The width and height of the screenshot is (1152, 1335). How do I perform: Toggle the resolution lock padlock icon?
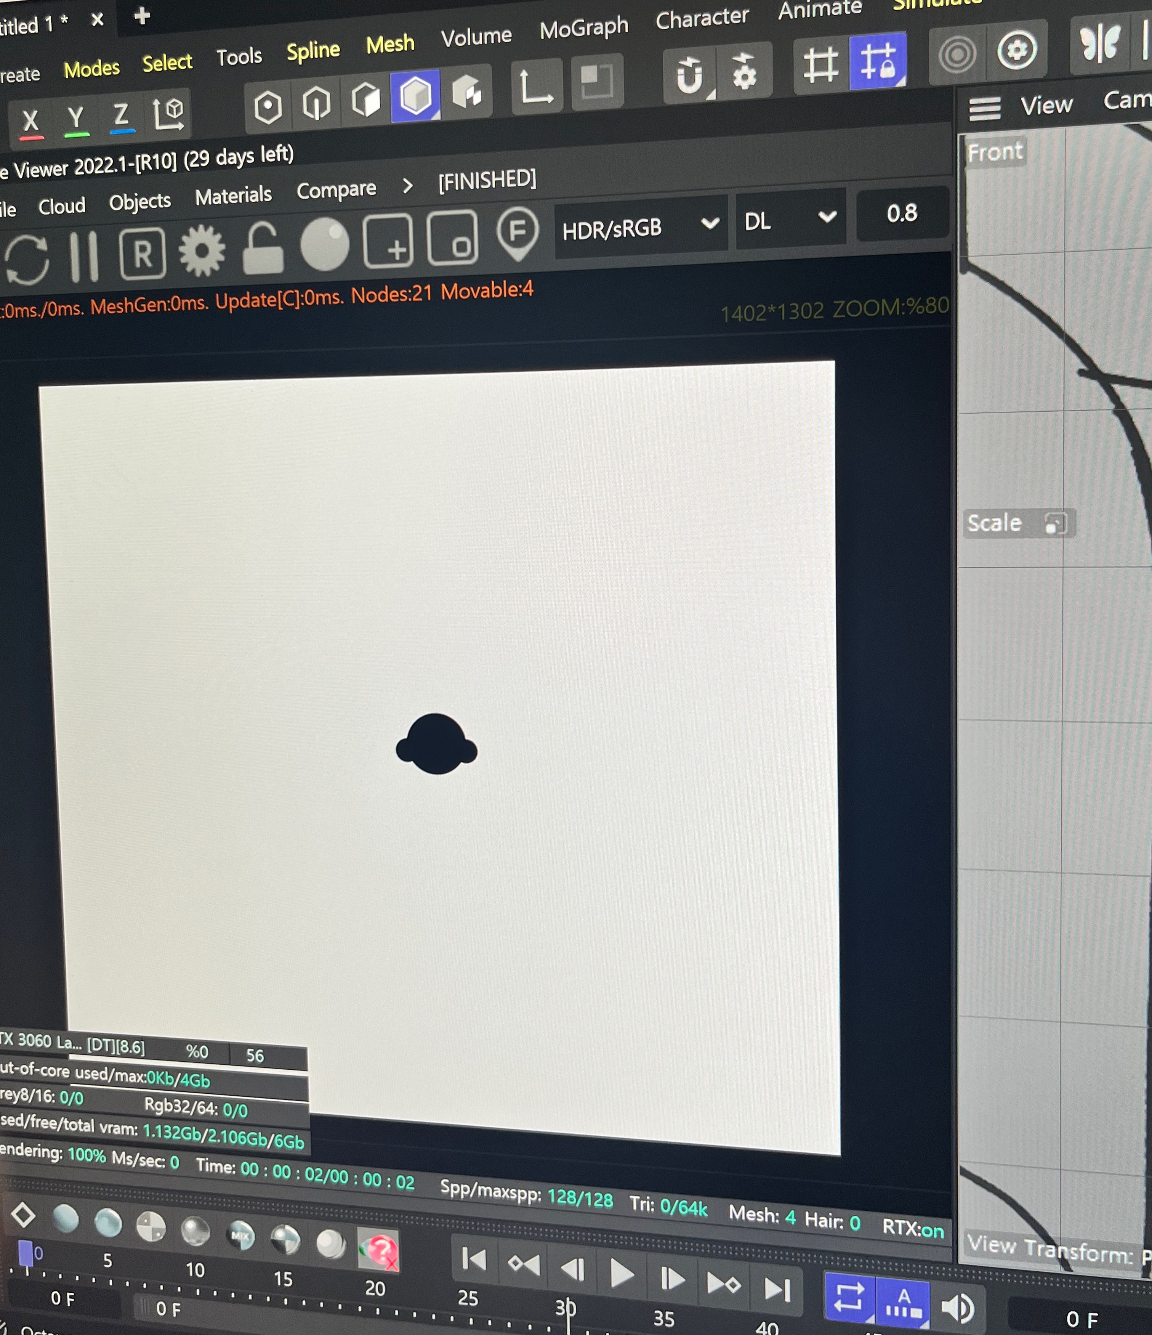point(263,247)
